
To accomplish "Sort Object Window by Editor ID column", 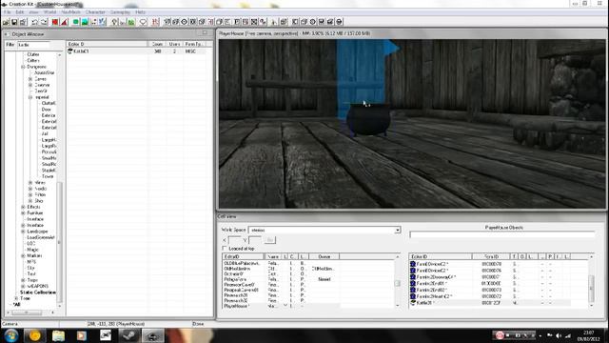I will point(107,44).
